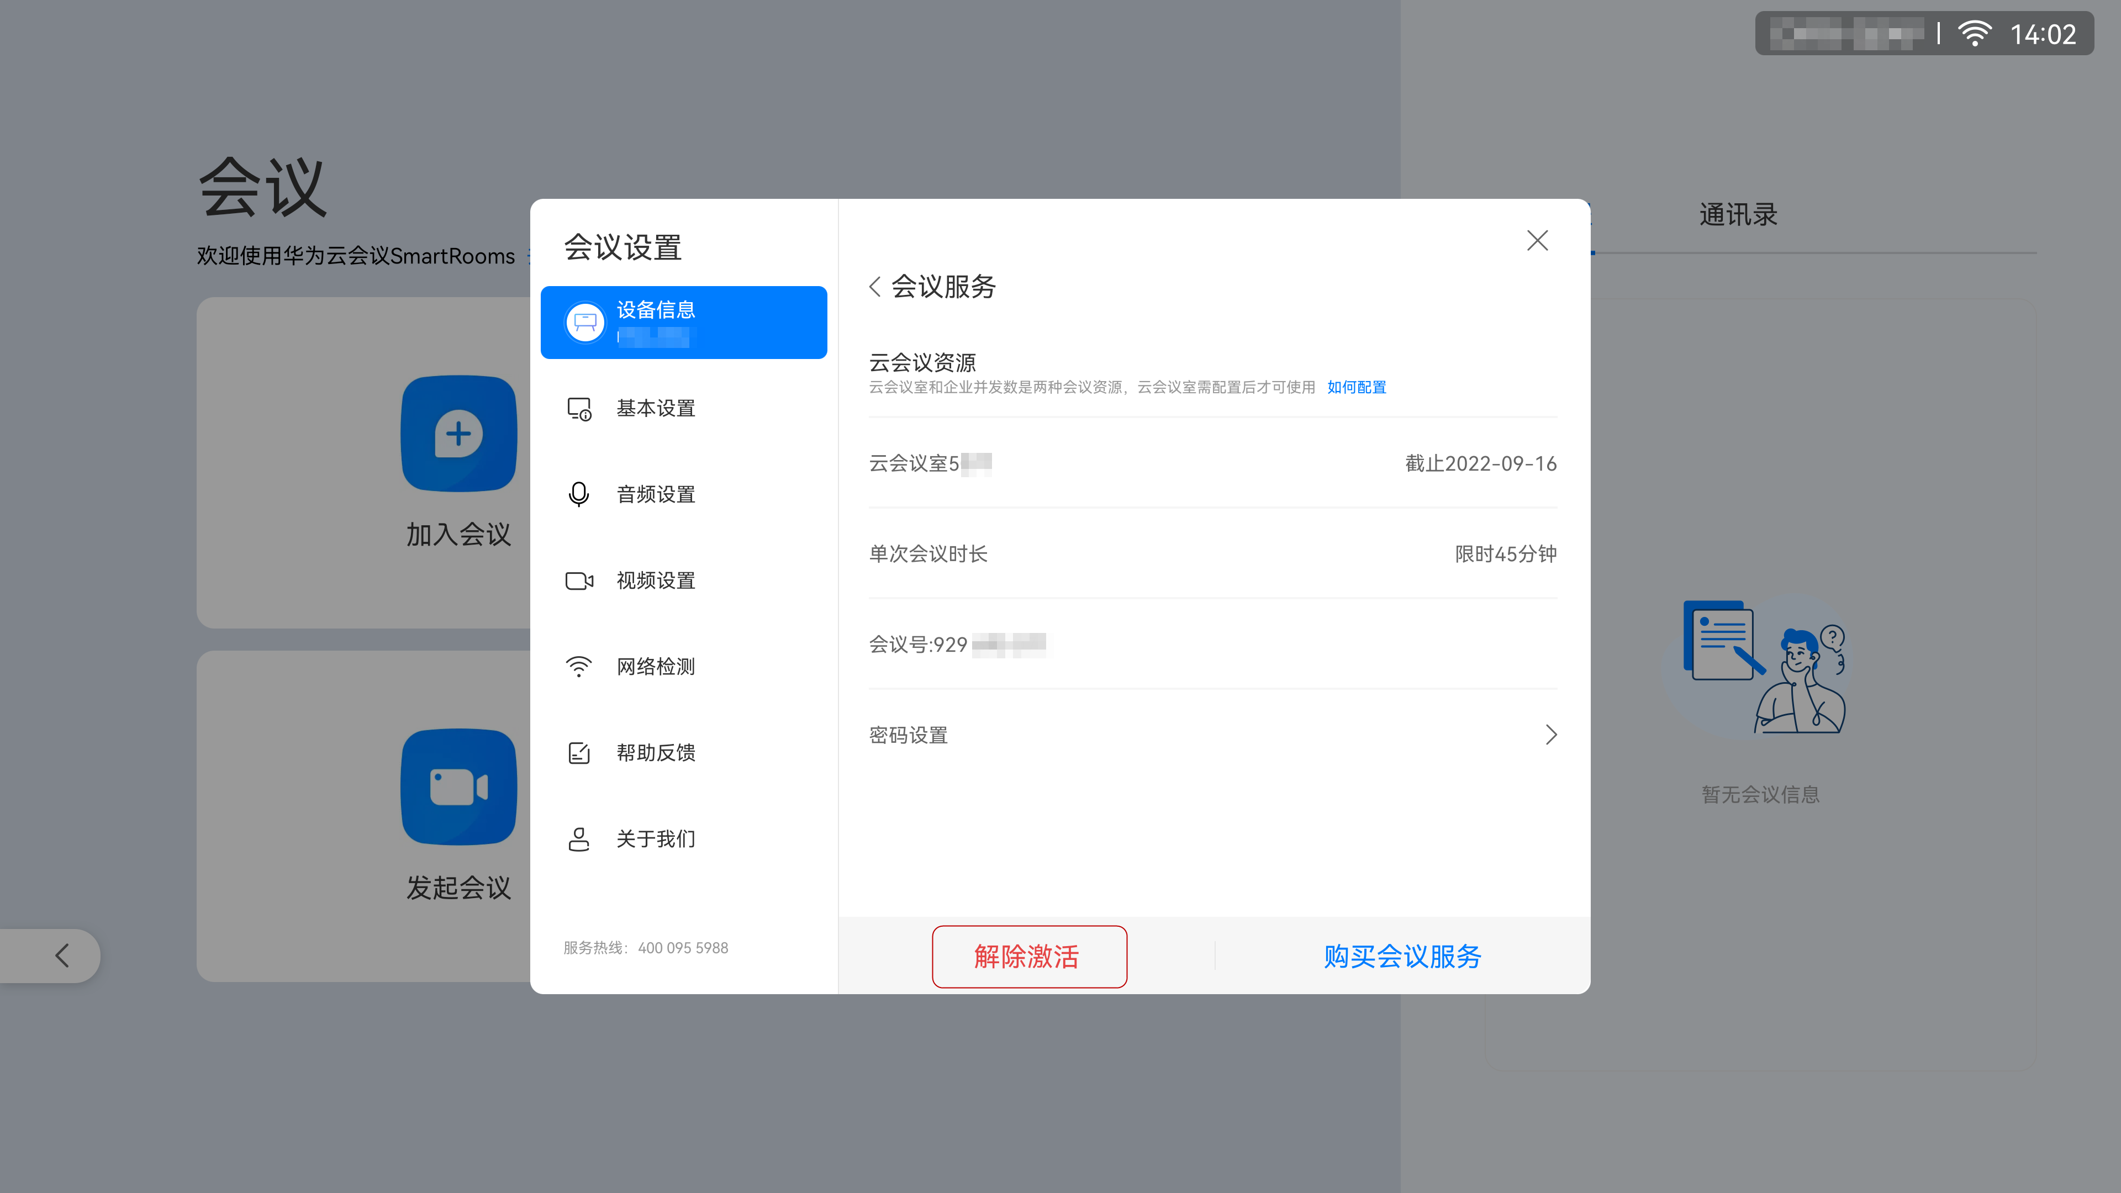The width and height of the screenshot is (2121, 1193).
Task: Click the 解除激活 deactivate button
Action: 1029,956
